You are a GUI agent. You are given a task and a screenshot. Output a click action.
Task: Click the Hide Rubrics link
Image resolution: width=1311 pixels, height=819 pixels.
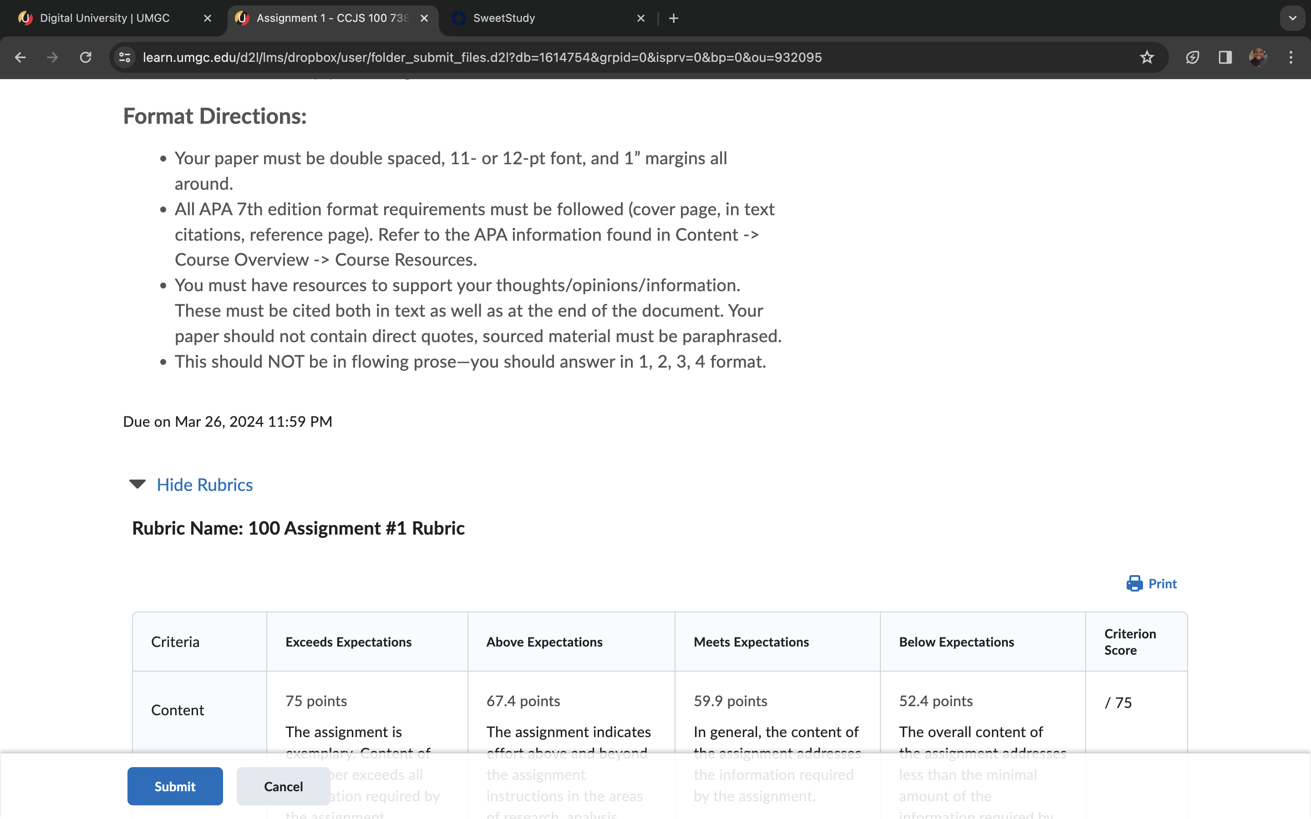point(205,485)
